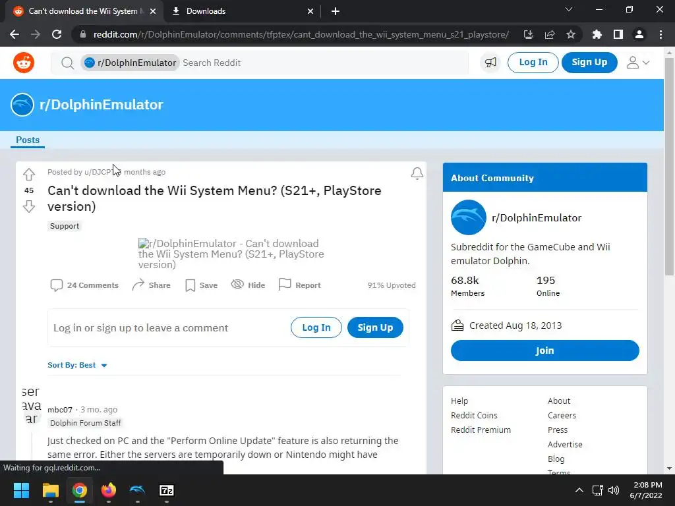675x506 pixels.
Task: Open File Explorer from taskbar
Action: (x=50, y=490)
